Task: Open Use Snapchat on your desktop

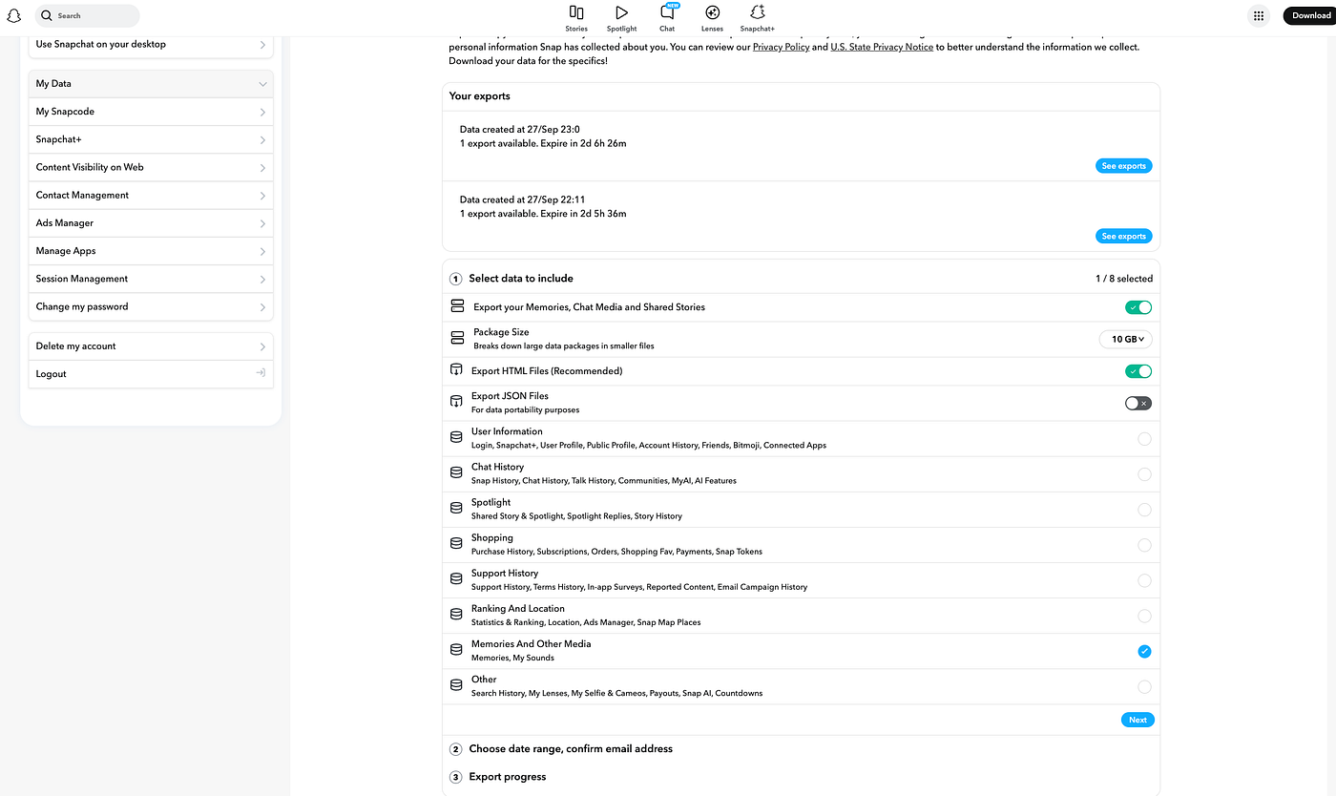Action: click(x=151, y=45)
